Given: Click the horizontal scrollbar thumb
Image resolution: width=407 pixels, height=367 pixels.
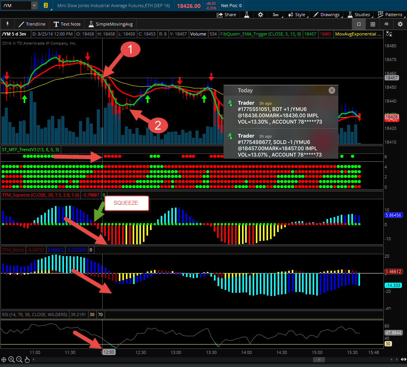Looking at the screenshot, I should tap(319, 360).
